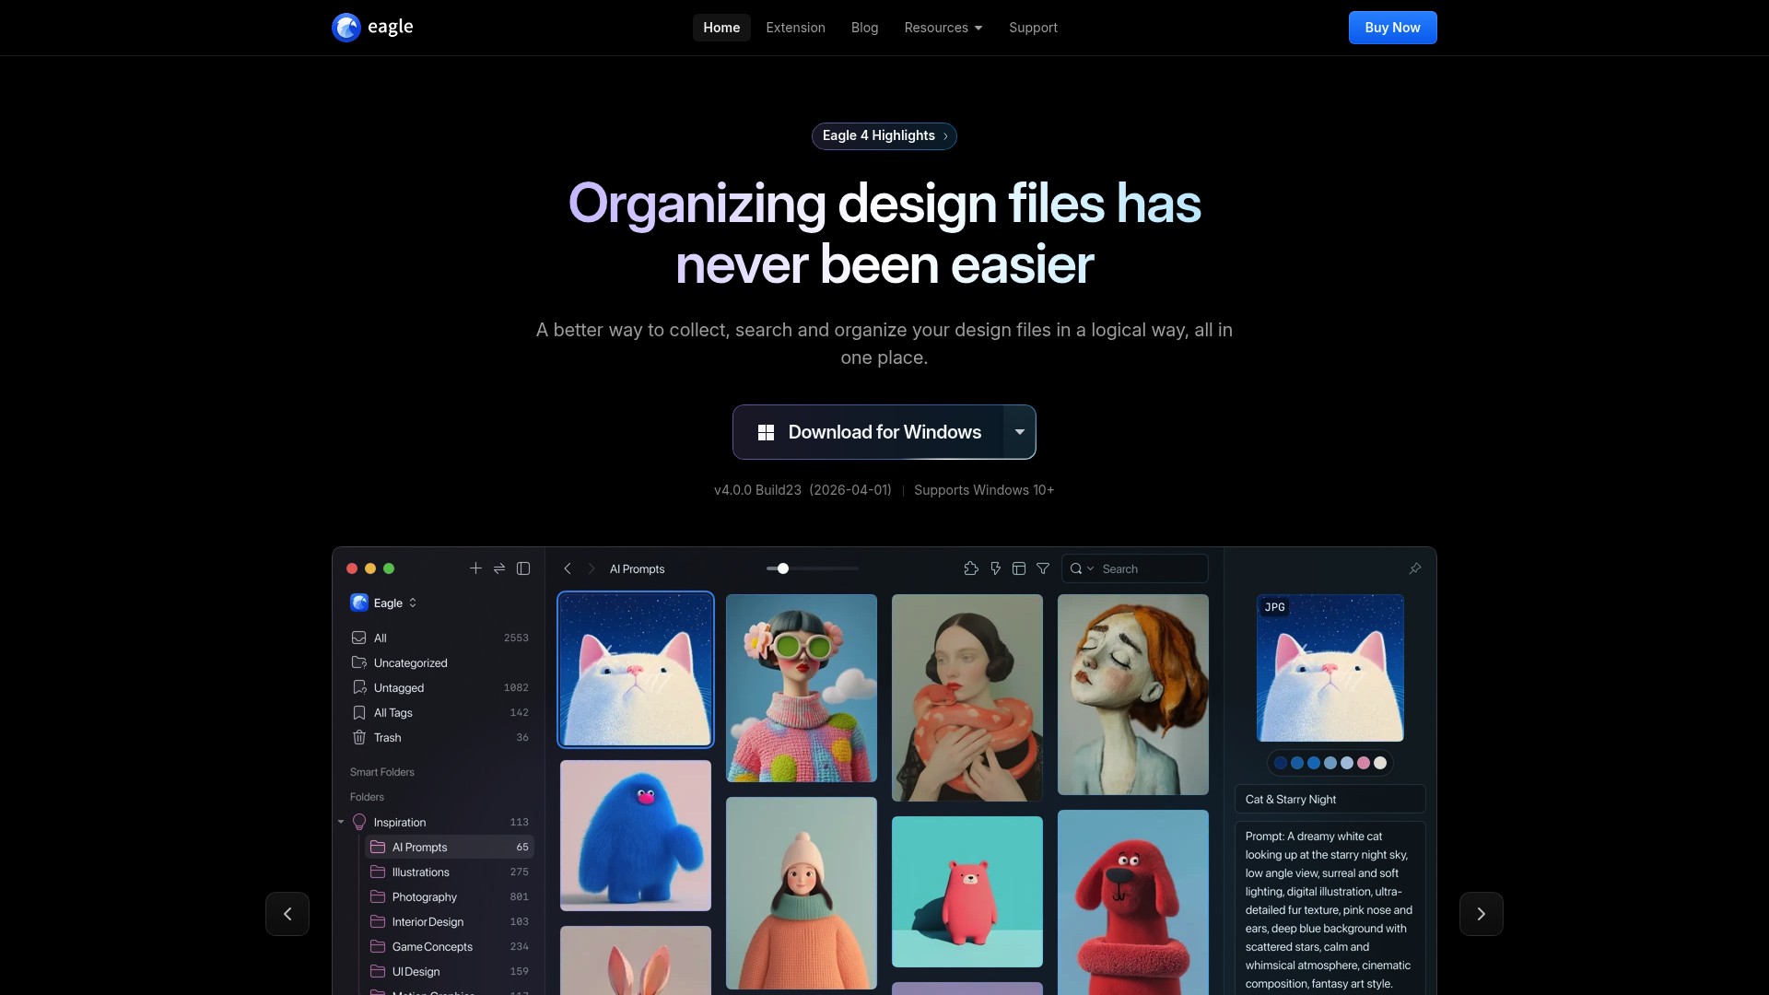Click the inbox icon beside All
Screen dimensions: 1769x995
click(x=359, y=638)
